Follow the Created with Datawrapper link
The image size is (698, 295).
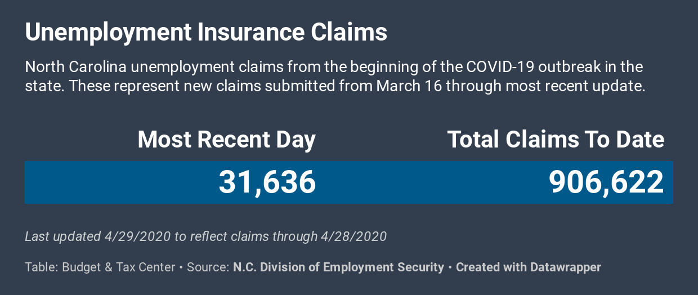(529, 267)
